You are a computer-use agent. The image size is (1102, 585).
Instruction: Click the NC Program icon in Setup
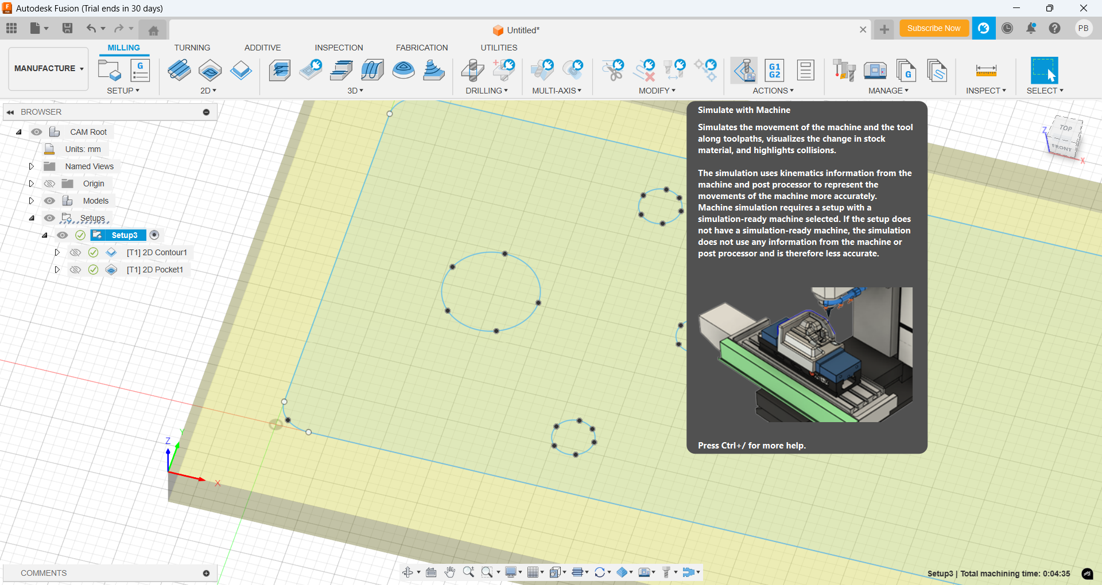pyautogui.click(x=140, y=71)
